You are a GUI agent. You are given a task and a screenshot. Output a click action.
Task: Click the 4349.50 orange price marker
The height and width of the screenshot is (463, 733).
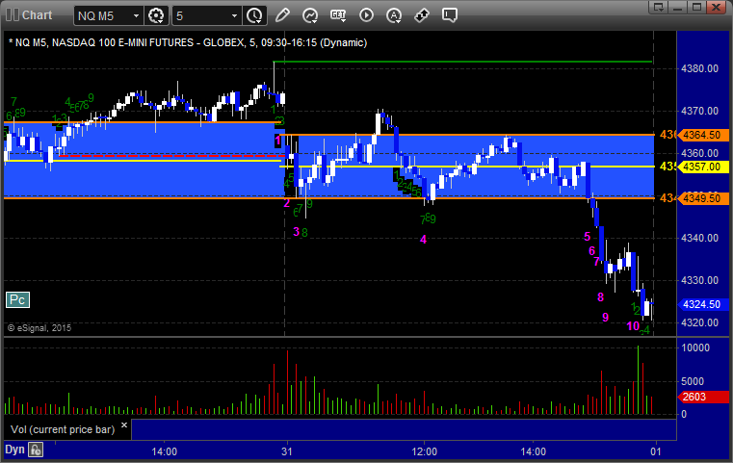pos(701,198)
